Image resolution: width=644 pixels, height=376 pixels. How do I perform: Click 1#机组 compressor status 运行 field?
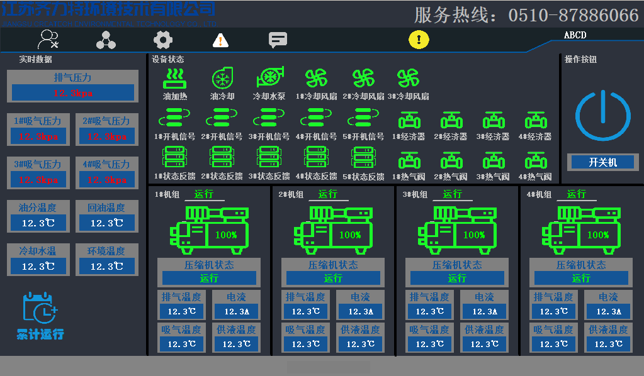[x=209, y=278]
